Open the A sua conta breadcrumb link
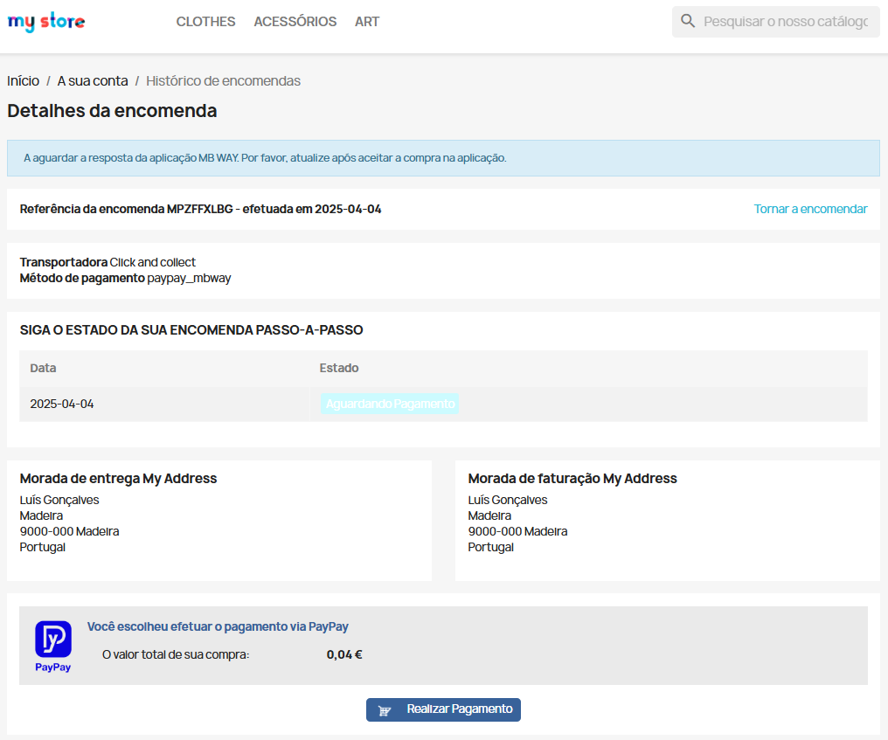888x740 pixels. click(93, 81)
